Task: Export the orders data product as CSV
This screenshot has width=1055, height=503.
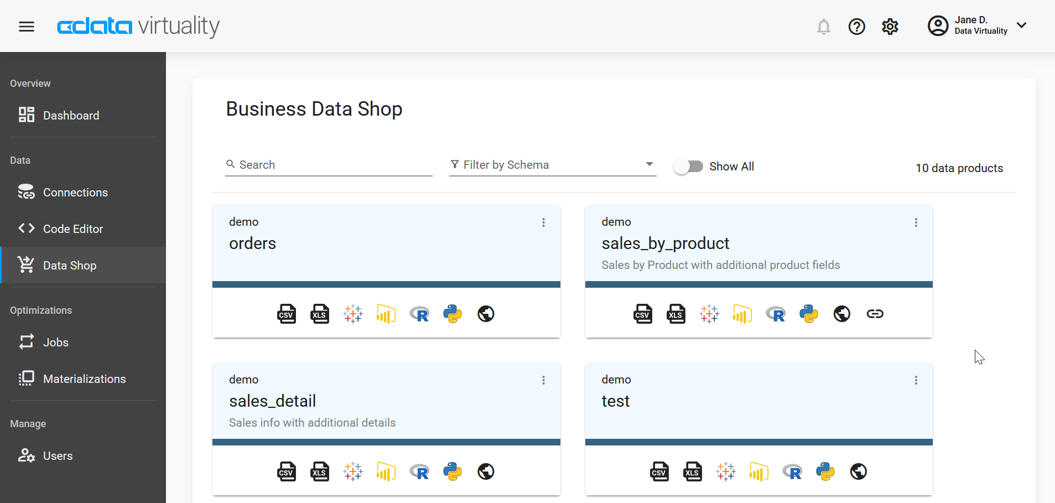Action: (287, 314)
